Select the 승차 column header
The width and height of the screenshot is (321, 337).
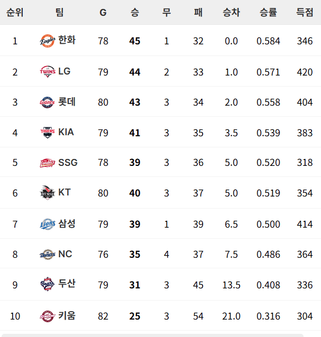point(231,12)
